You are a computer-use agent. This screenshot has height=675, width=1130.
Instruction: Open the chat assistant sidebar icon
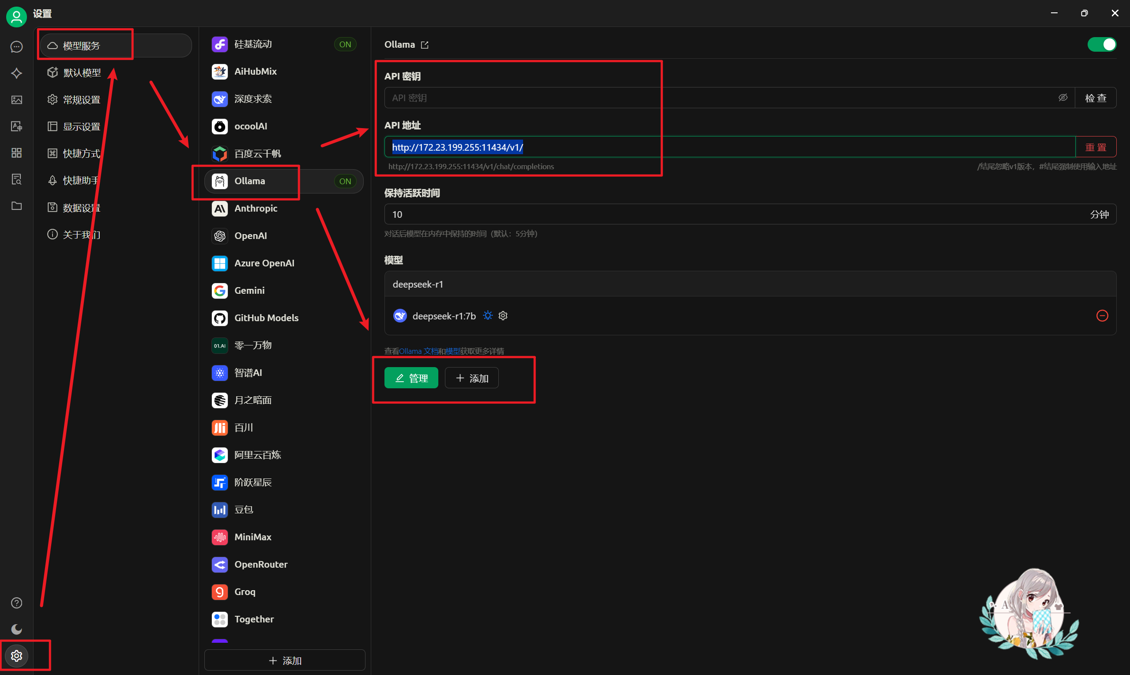pos(17,47)
